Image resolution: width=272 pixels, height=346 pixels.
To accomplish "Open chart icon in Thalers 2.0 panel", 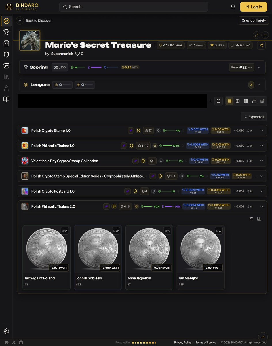I will point(259,219).
